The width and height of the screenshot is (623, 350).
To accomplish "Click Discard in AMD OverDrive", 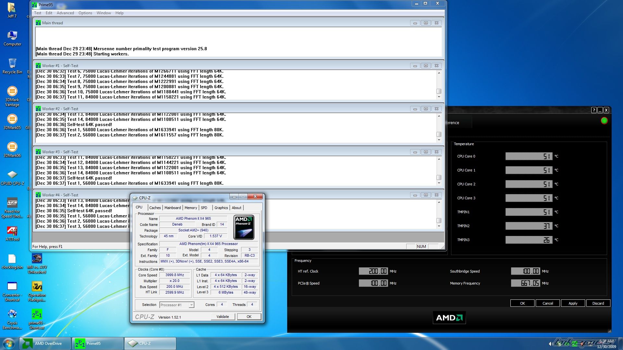I will click(x=598, y=303).
